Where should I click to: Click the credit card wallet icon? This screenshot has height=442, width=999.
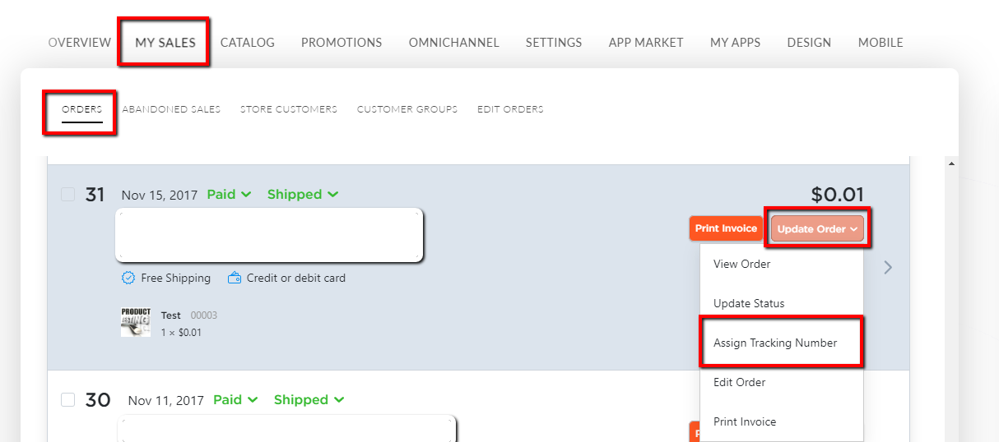tap(234, 278)
